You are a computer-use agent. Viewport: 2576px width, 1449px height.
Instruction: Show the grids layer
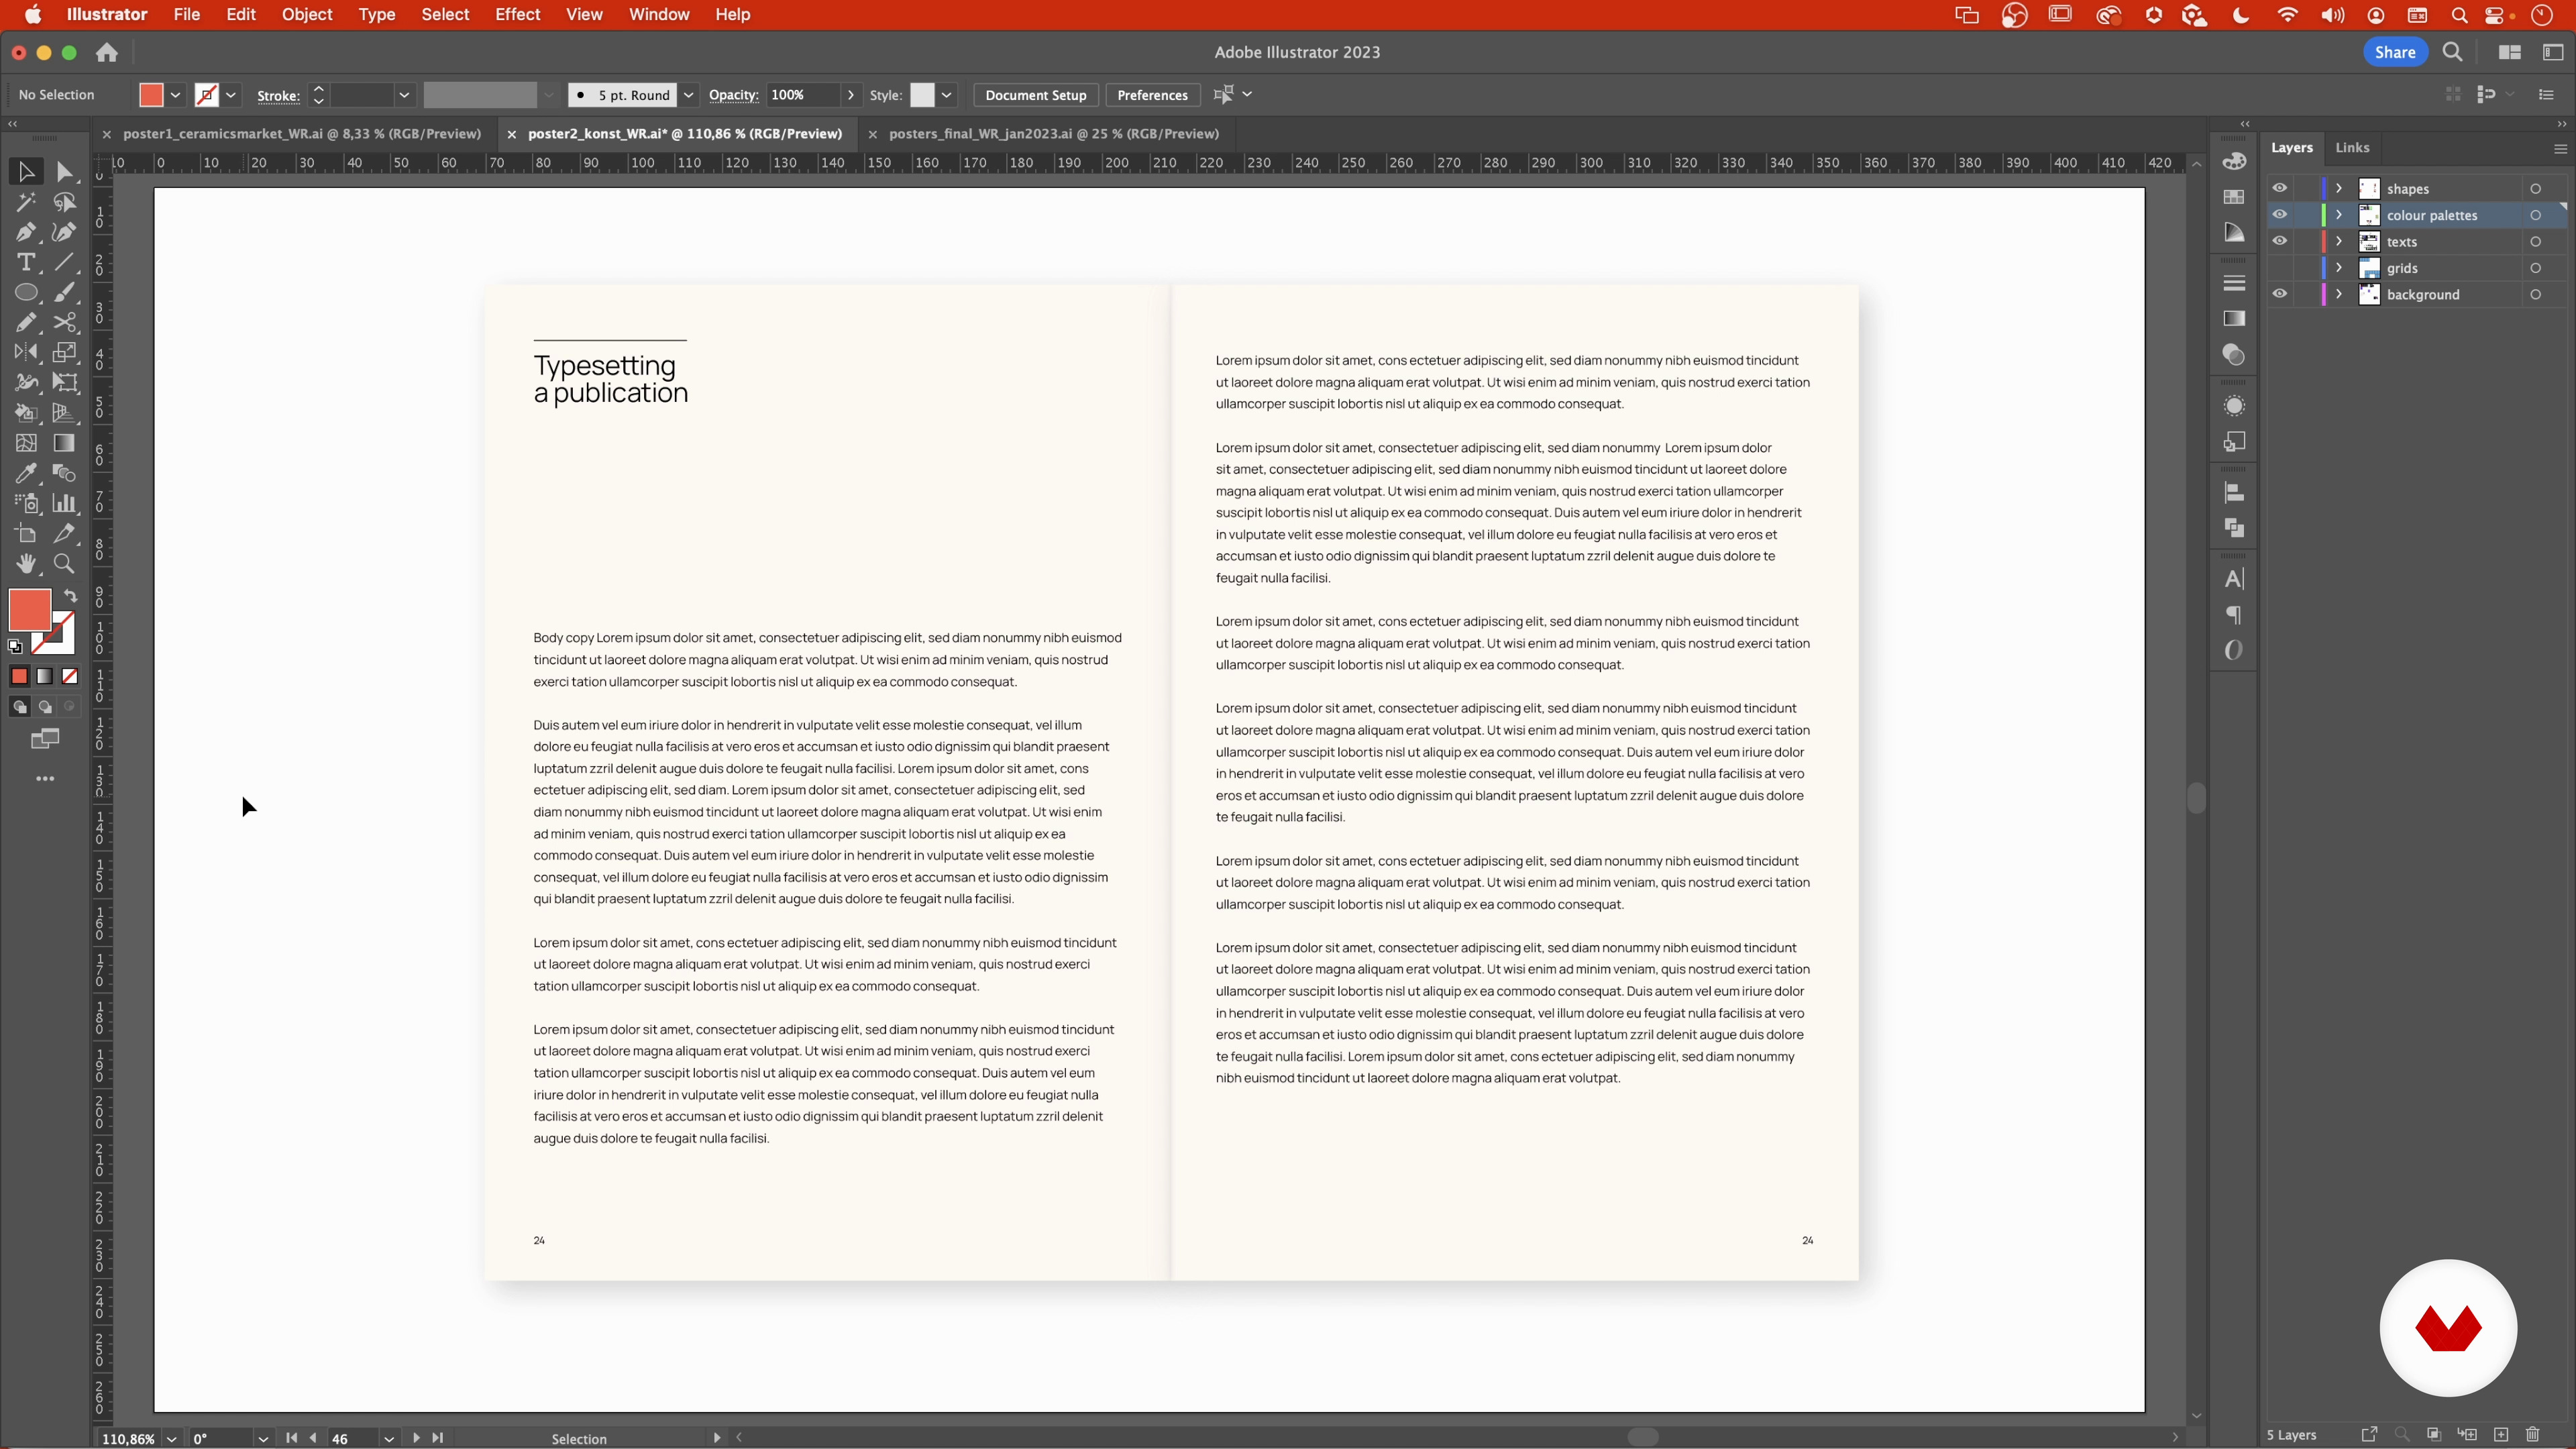coord(2279,268)
